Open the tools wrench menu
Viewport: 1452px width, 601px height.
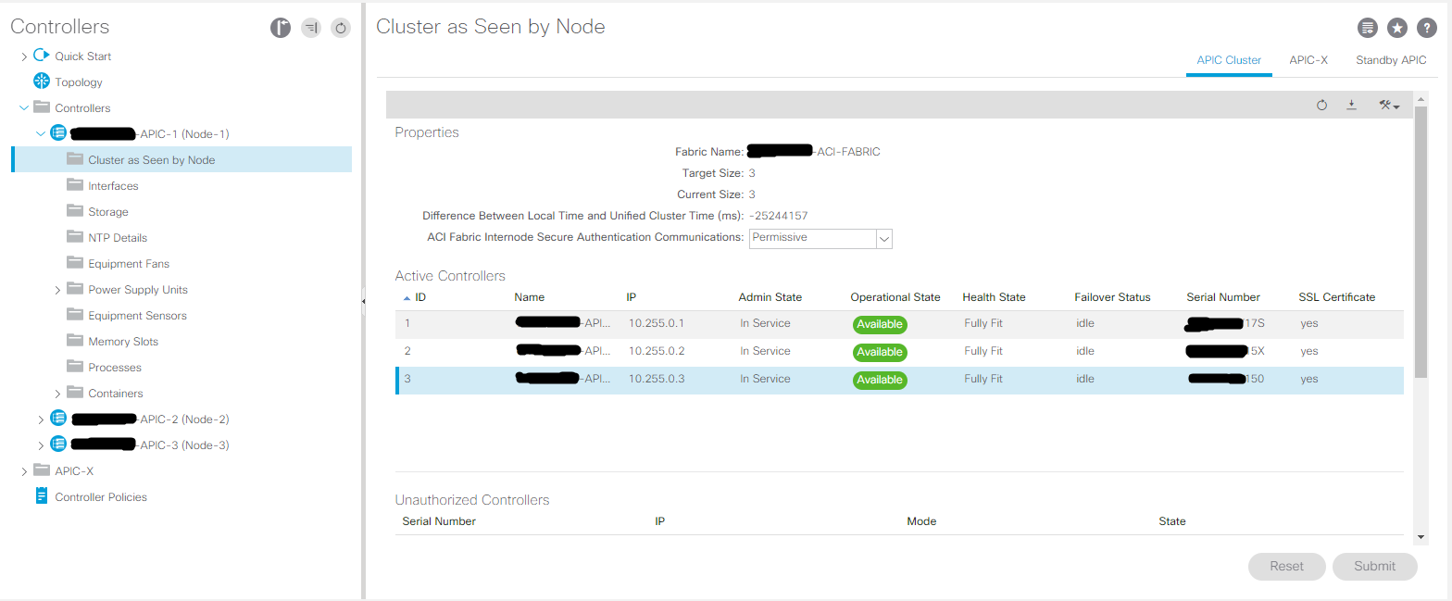tap(1388, 106)
